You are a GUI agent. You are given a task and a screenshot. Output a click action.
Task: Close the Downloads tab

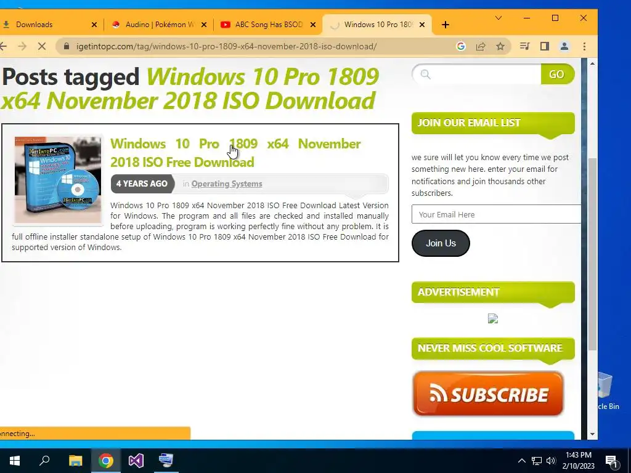tap(94, 25)
